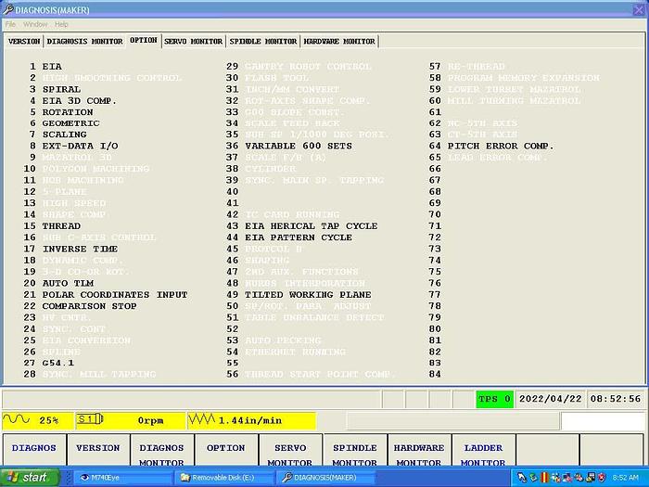Image resolution: width=649 pixels, height=487 pixels.
Task: Select the SPINDLE MONITOR tab
Action: (x=263, y=42)
